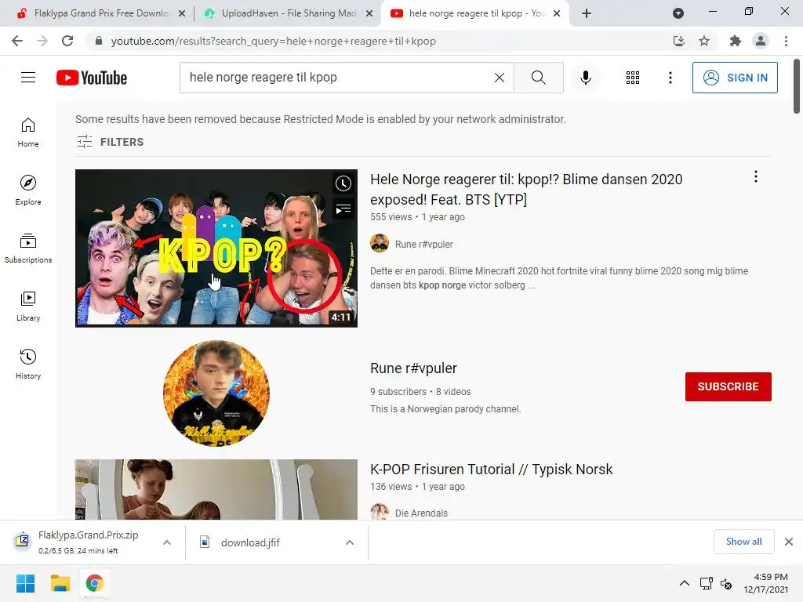Add KPOP video to queue
Viewport: 803px width, 602px height.
point(343,209)
